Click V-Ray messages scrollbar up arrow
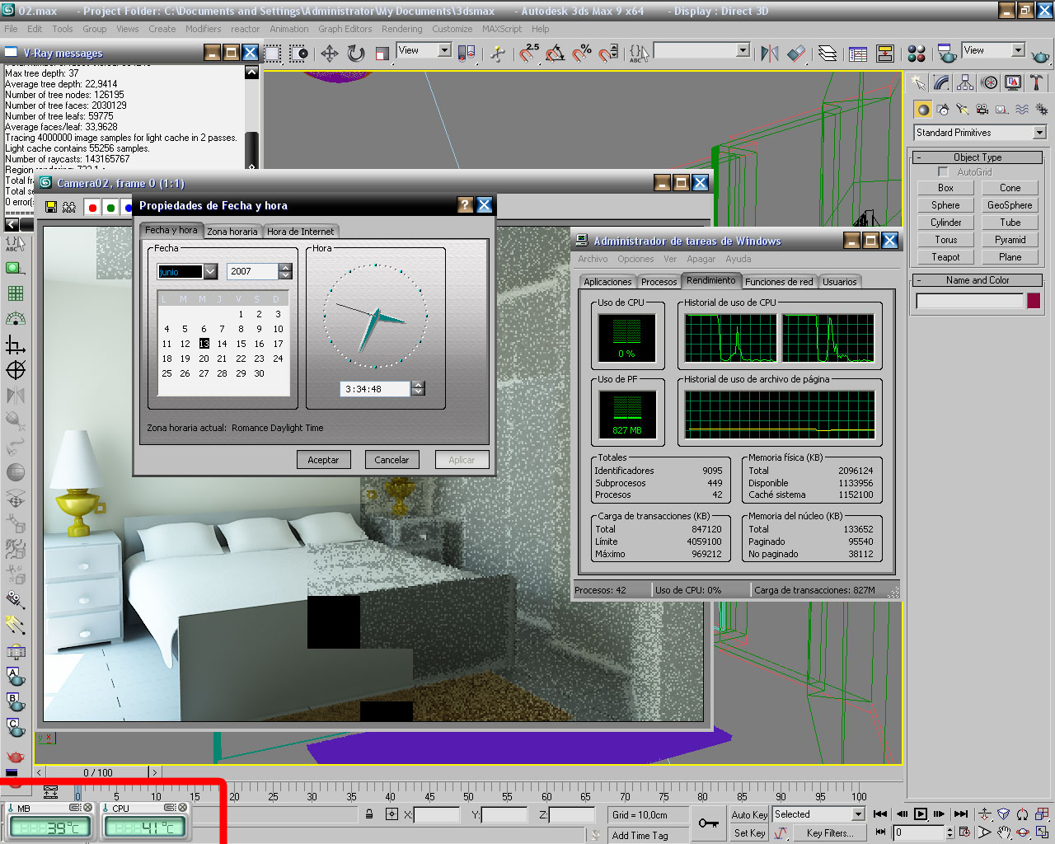Viewport: 1055px width, 844px height. coord(252,73)
